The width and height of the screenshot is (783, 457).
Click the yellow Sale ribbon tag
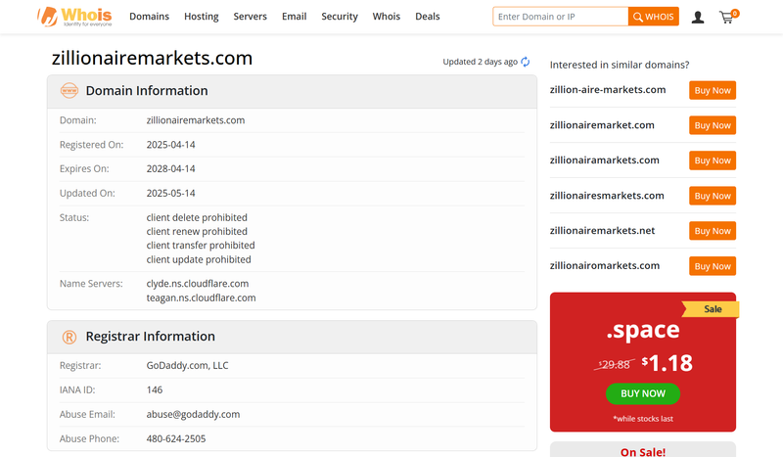pos(711,309)
